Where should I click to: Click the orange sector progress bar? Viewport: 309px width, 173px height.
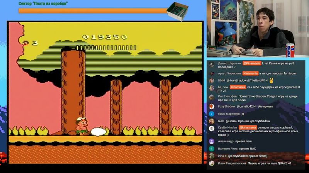point(93,11)
